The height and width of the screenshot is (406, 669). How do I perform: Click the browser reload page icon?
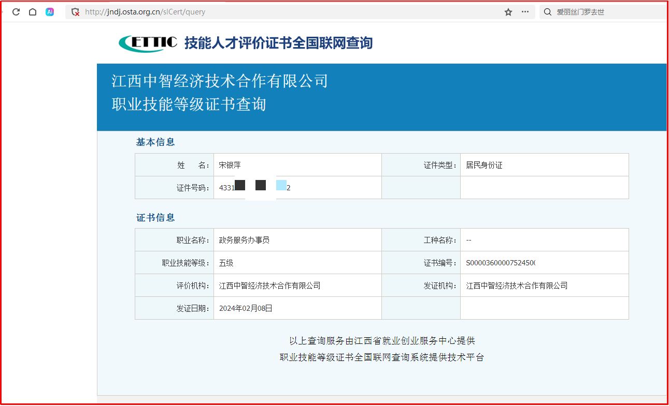16,12
